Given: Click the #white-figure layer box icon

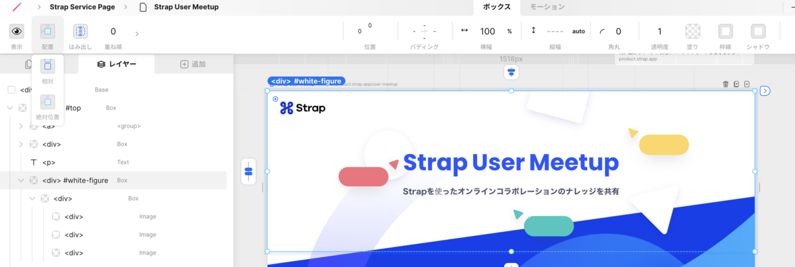Looking at the screenshot, I should tap(34, 180).
